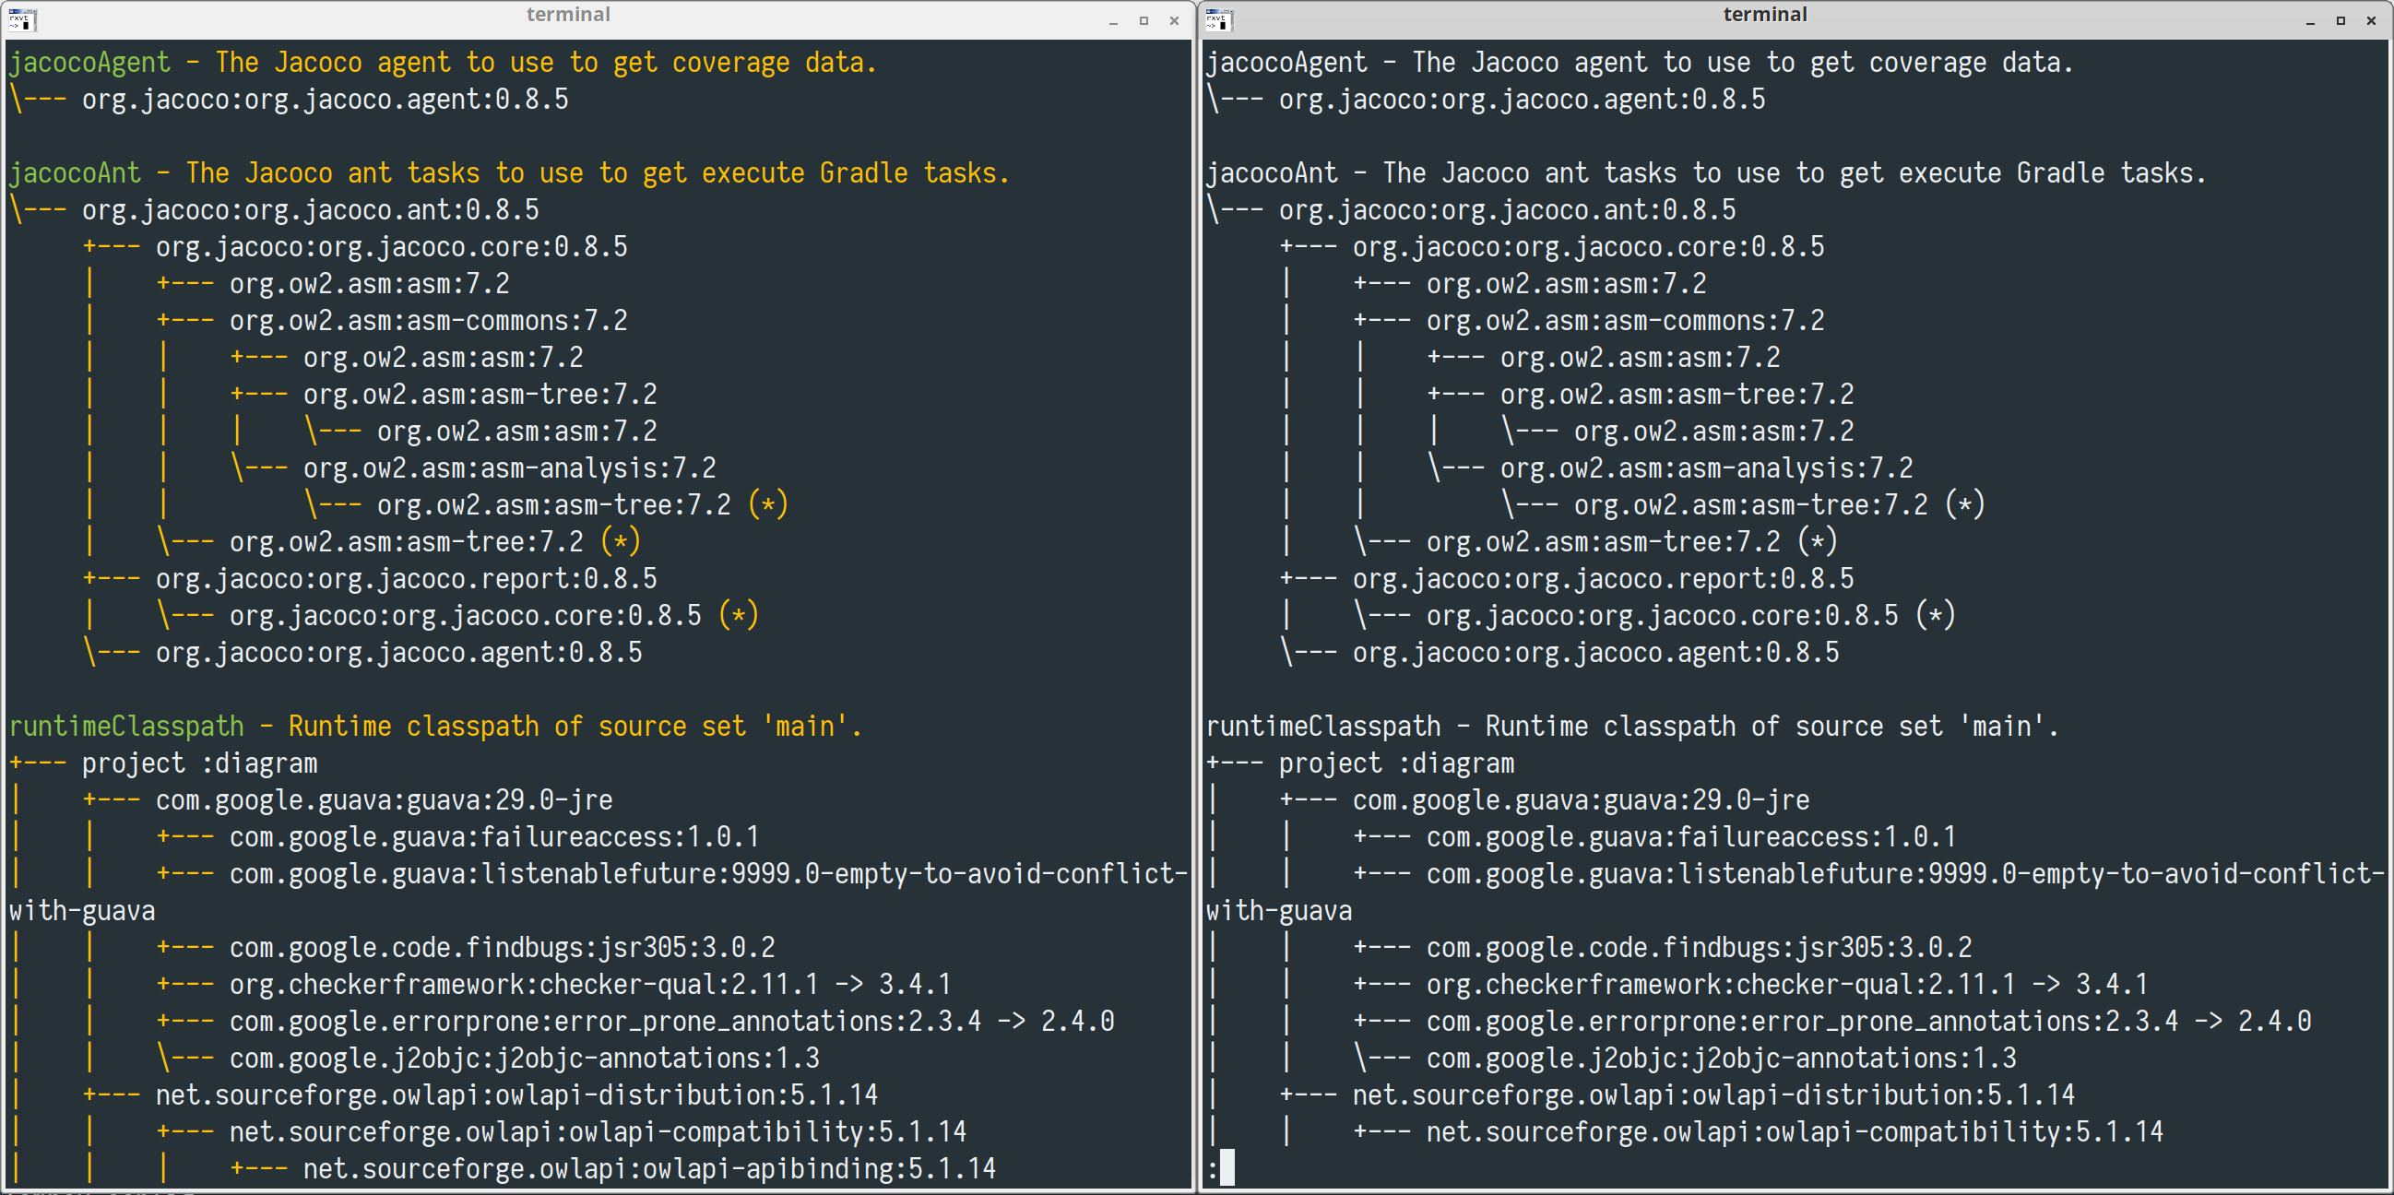This screenshot has height=1195, width=2394.
Task: Click asm-analysis:7.2 entry in right terminal
Action: pos(1705,468)
